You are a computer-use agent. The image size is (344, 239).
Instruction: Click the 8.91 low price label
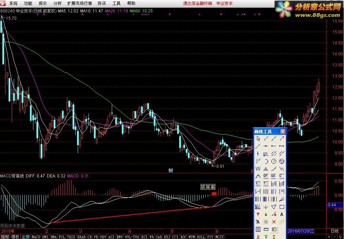pos(220,166)
